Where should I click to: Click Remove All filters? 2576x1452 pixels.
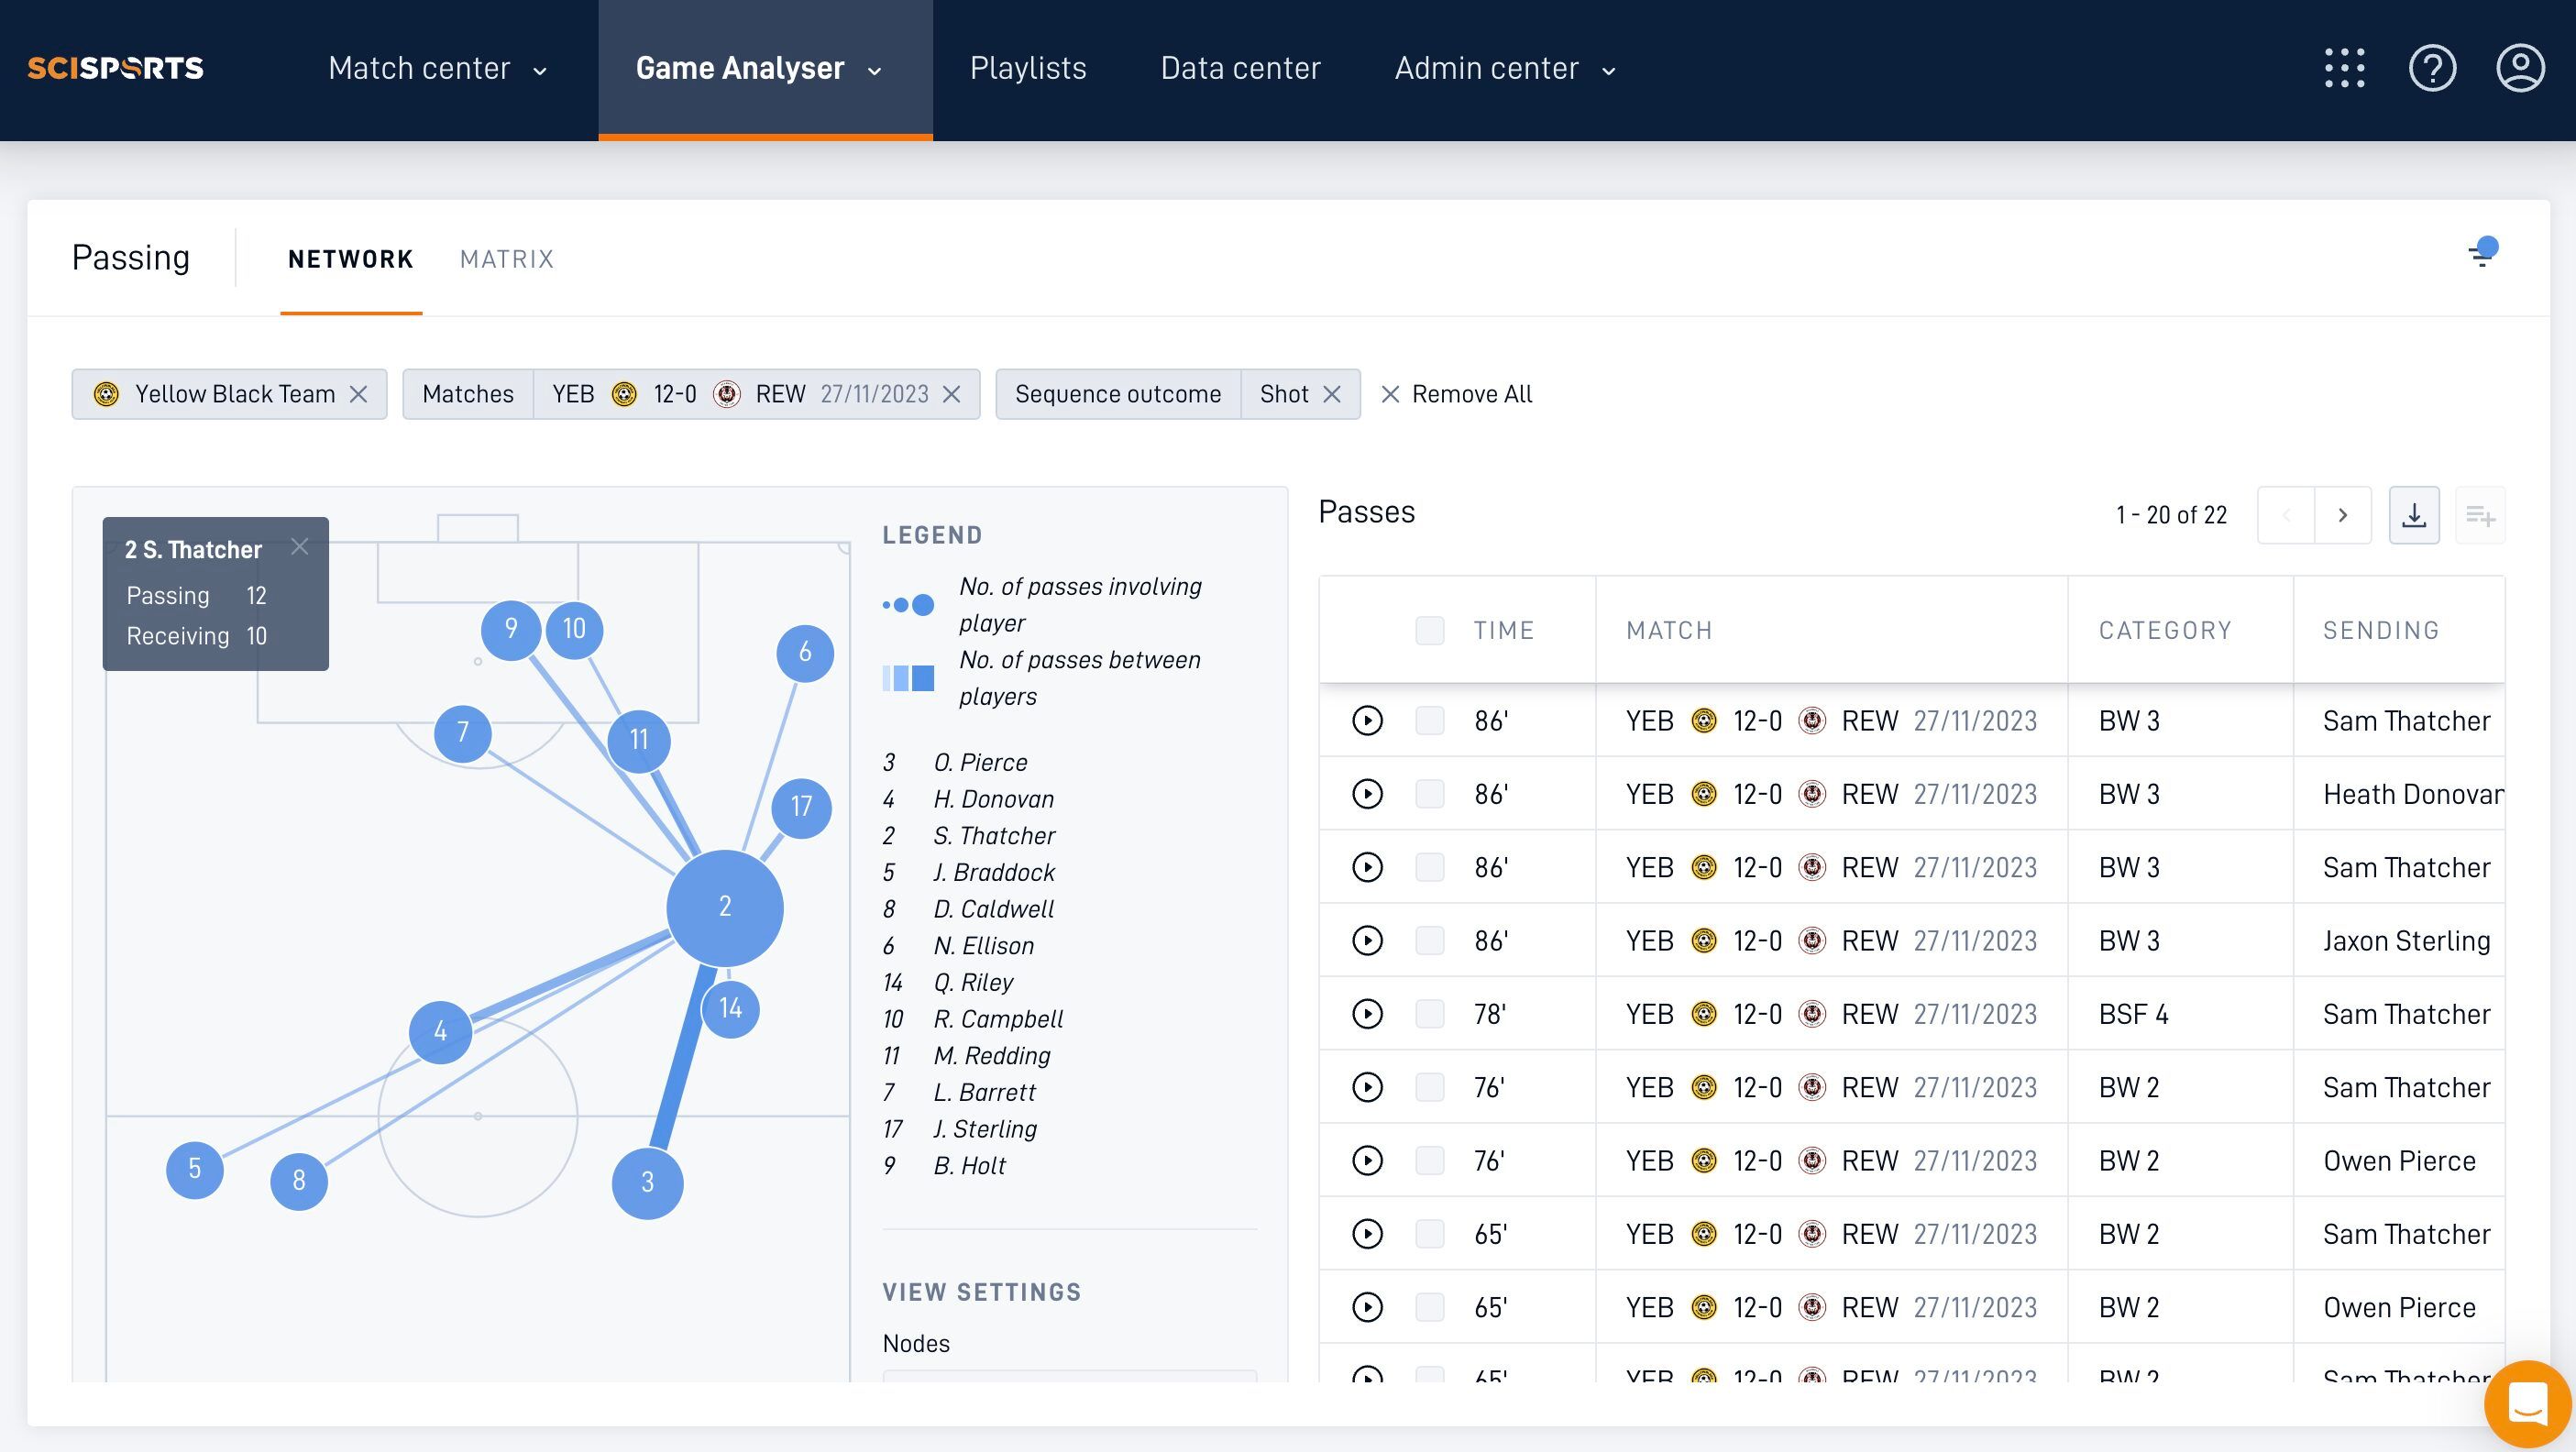pyautogui.click(x=1456, y=394)
